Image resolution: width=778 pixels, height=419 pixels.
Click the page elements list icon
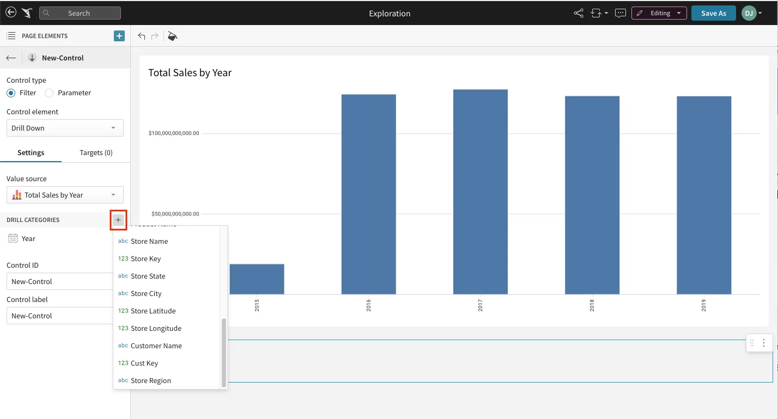10,36
